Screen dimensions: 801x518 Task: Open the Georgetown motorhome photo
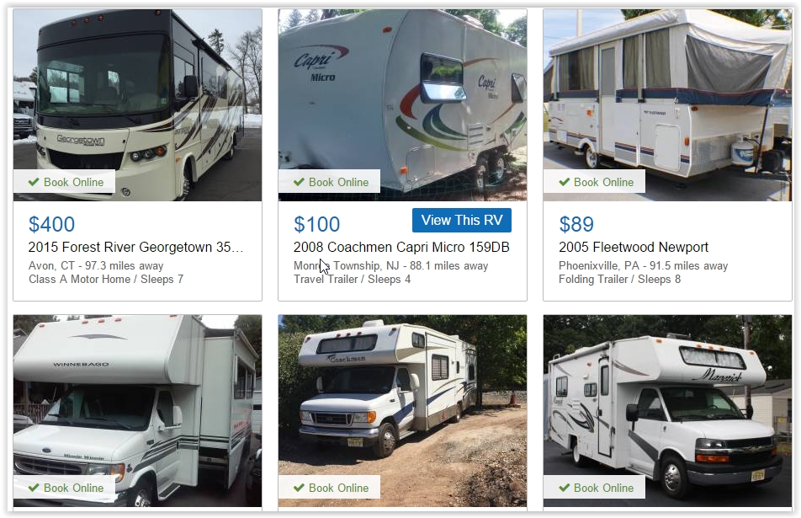137,104
